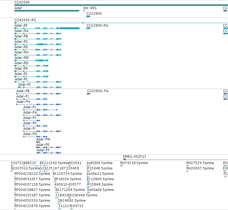
Task: Select the RP004232878.5prime EST label
Action: pyautogui.click(x=32, y=206)
